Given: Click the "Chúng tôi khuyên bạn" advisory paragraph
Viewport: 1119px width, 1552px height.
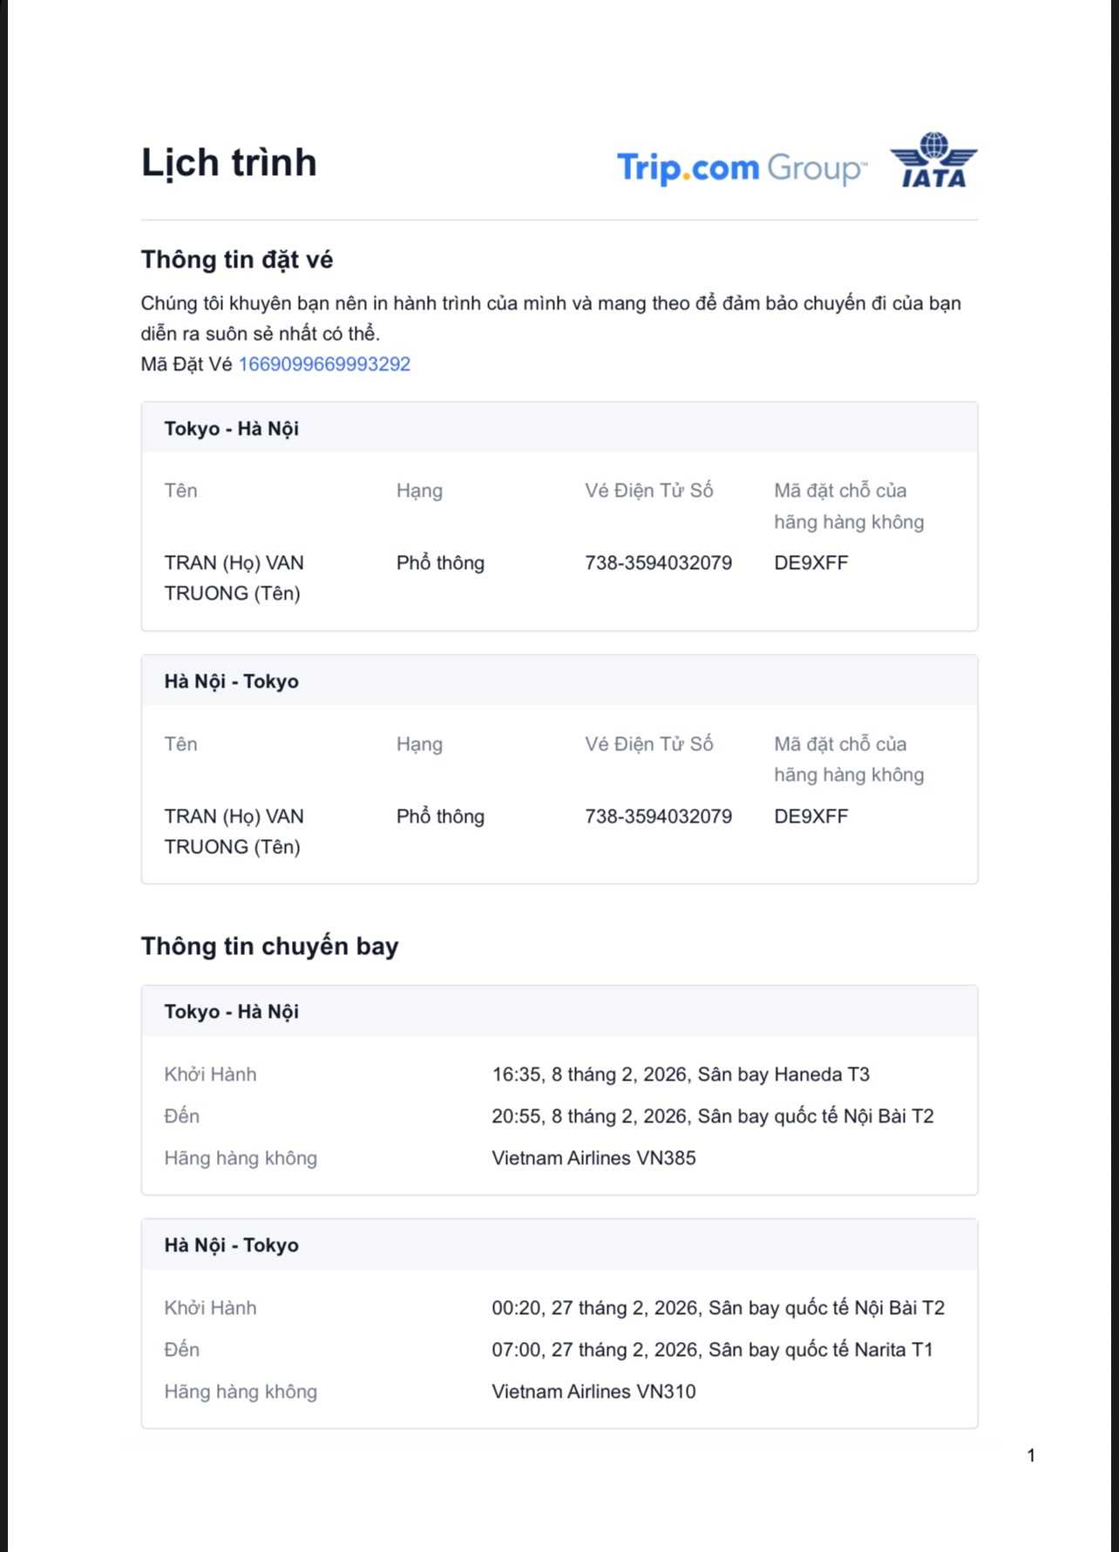Looking at the screenshot, I should [551, 318].
